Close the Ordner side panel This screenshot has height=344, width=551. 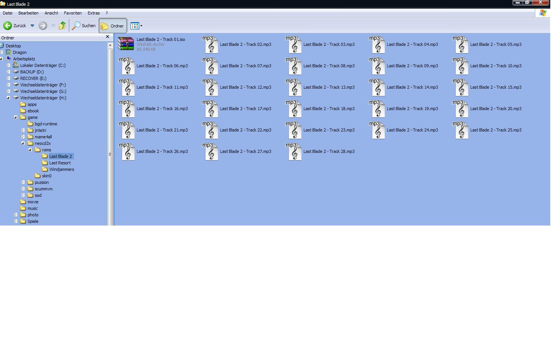pyautogui.click(x=107, y=37)
